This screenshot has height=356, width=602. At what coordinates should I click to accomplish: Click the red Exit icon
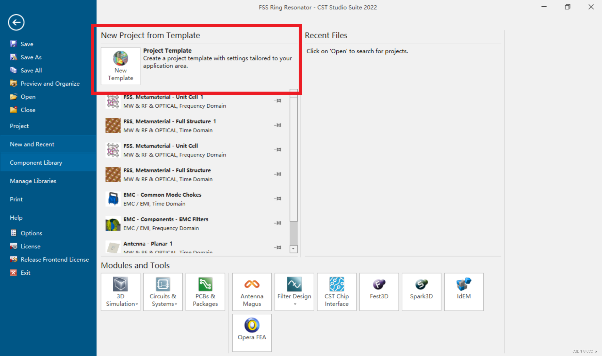[x=14, y=273]
